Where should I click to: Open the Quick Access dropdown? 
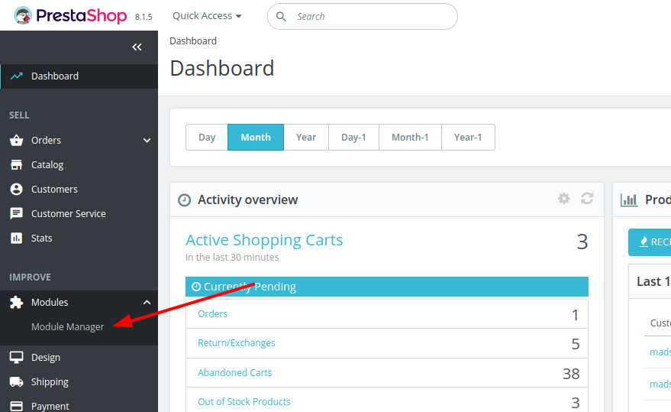[207, 16]
